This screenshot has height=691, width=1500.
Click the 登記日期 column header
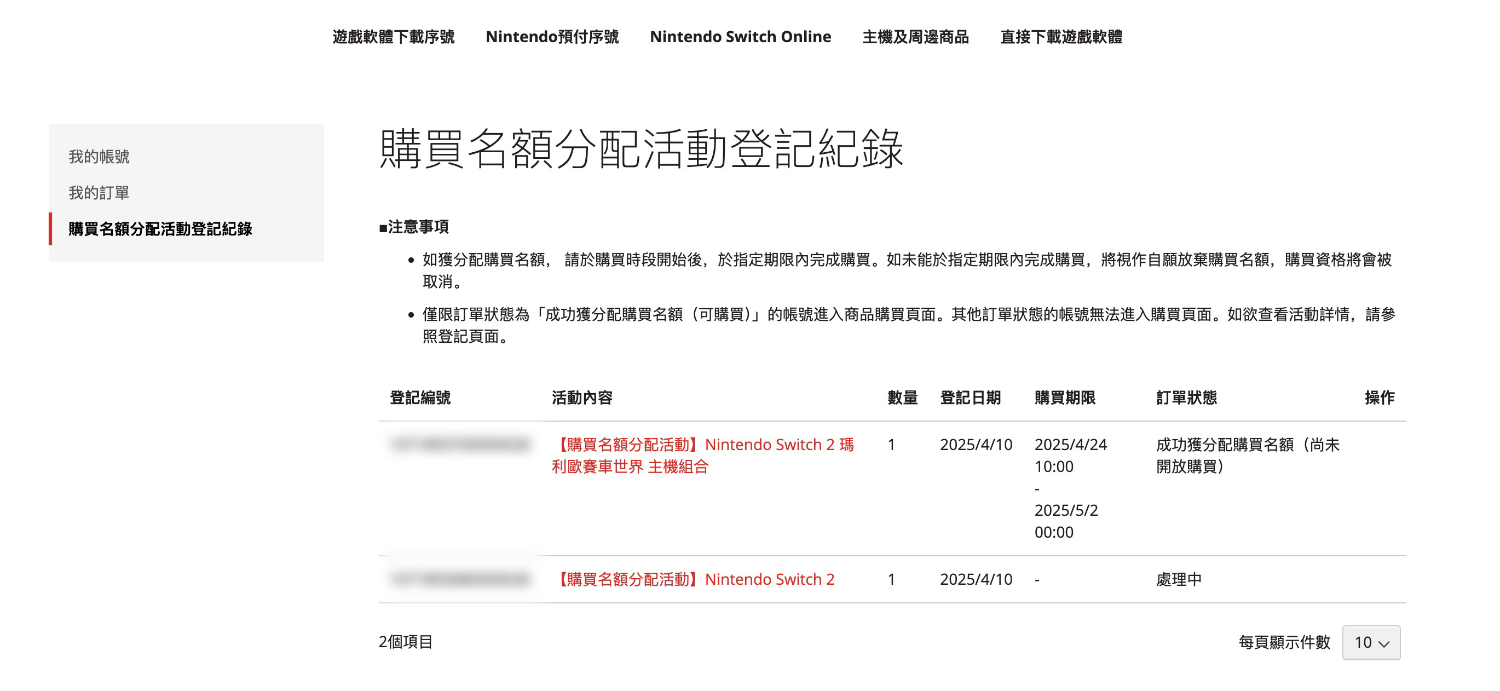[970, 398]
